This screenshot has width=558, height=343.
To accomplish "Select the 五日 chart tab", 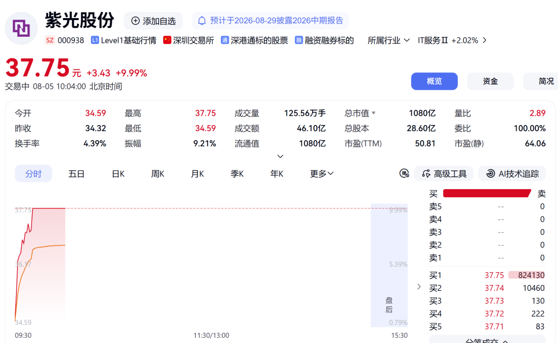I will click(76, 174).
